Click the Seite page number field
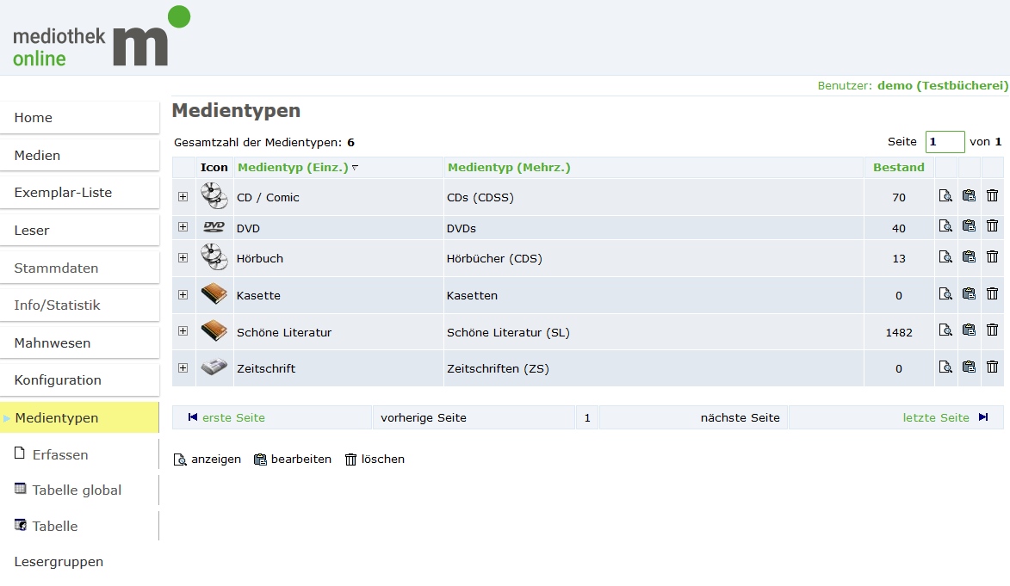The height and width of the screenshot is (586, 1010). coord(945,142)
